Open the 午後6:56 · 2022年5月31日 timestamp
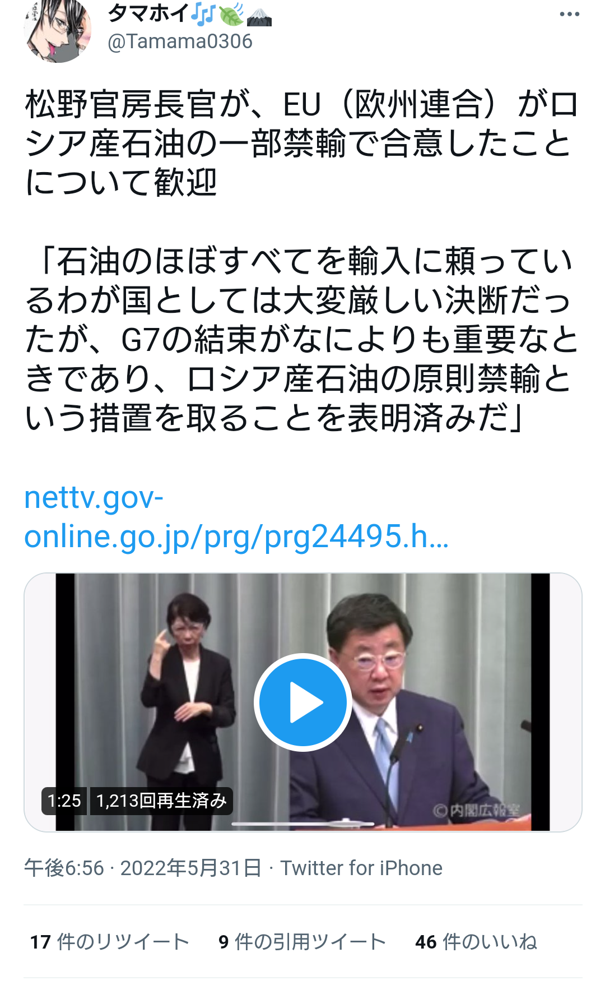 143,868
